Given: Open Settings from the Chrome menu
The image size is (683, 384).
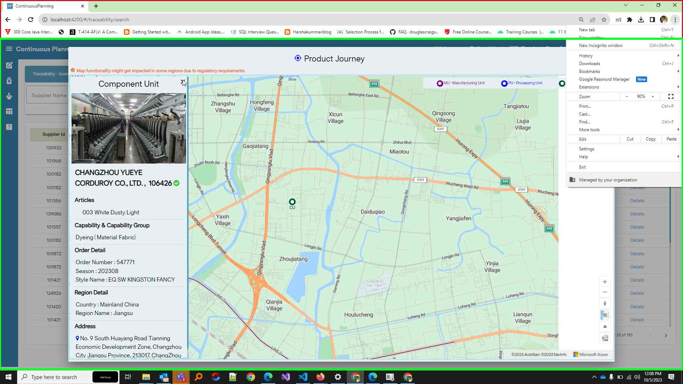Looking at the screenshot, I should pyautogui.click(x=587, y=149).
